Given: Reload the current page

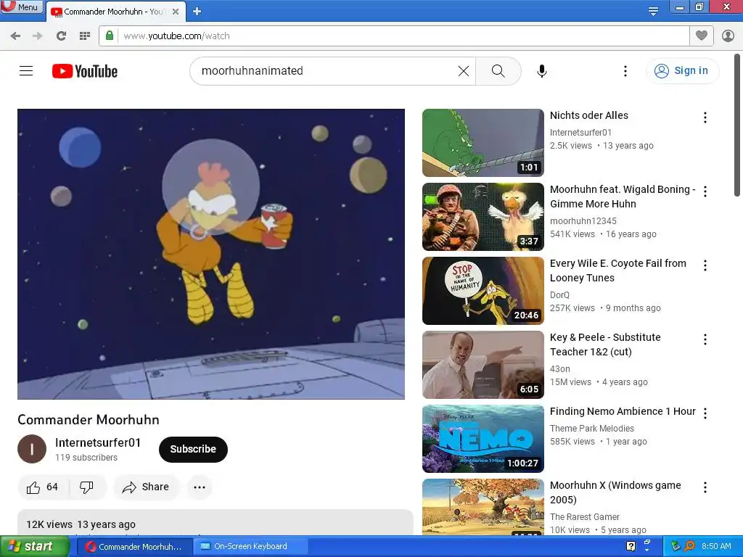Looking at the screenshot, I should 61,36.
